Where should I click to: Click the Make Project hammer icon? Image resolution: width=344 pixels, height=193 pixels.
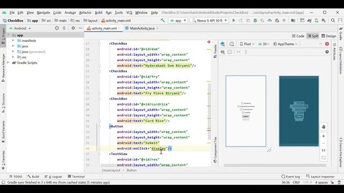162,20
